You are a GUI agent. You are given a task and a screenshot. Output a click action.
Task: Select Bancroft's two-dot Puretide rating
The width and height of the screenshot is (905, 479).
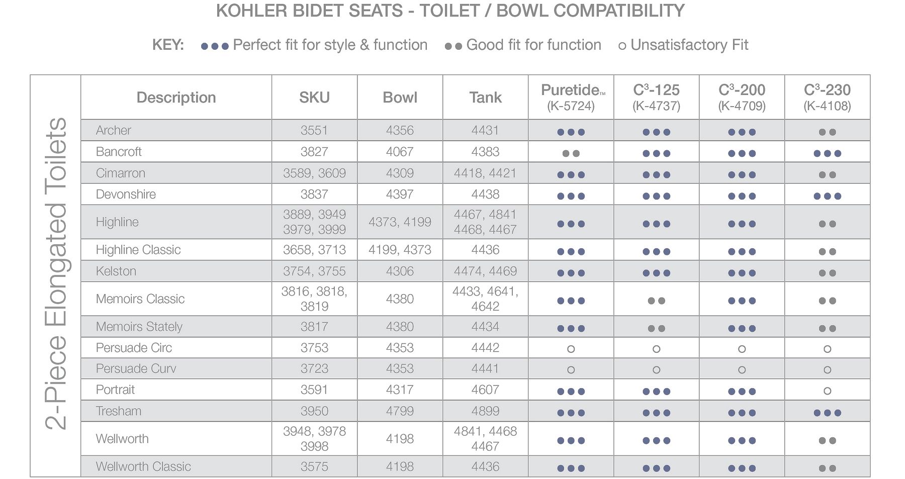[571, 153]
